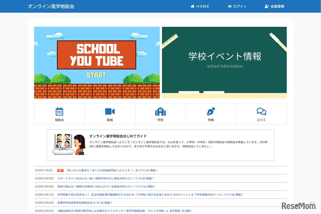321x214 pixels.
Task: Open the スタートラインはみんな一緒 news link
Action: tap(106, 179)
